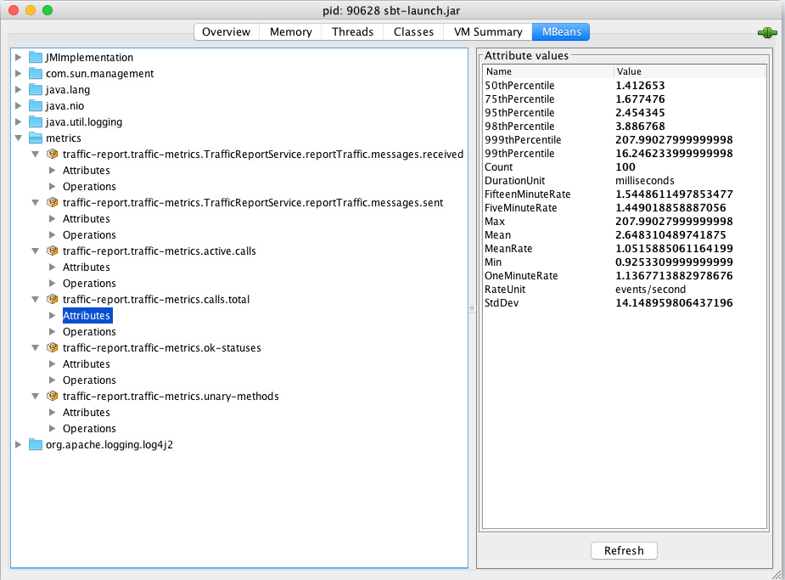The width and height of the screenshot is (785, 580).
Task: Select Attributes under messages.received
Action: (x=86, y=171)
